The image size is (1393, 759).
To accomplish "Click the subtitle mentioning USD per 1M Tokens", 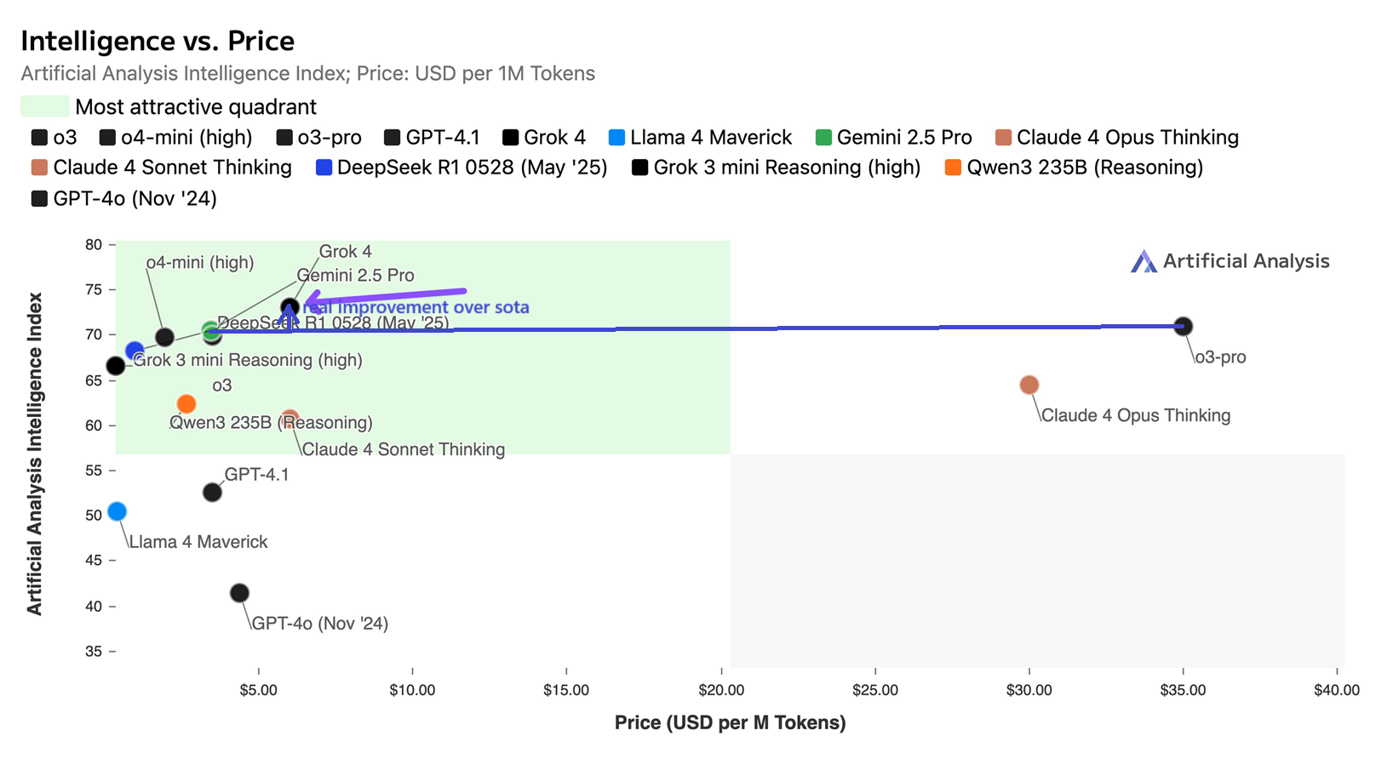I will [x=307, y=73].
